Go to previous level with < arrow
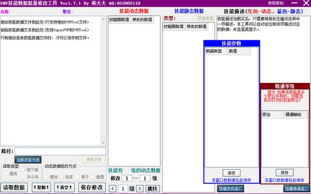The width and height of the screenshot is (311, 194). click(112, 189)
